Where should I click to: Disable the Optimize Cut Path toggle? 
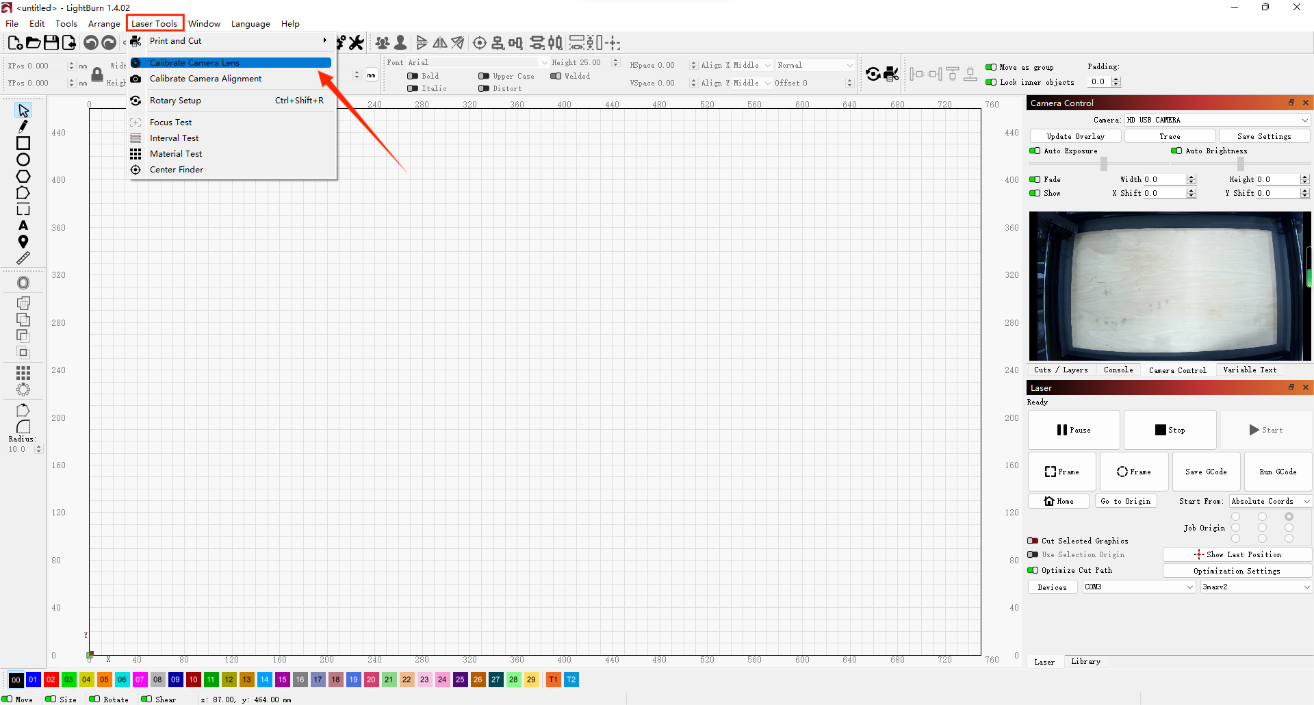[1033, 570]
